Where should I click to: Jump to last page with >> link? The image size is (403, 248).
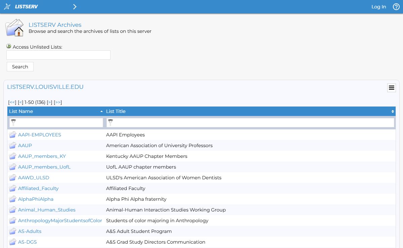[x=58, y=102]
